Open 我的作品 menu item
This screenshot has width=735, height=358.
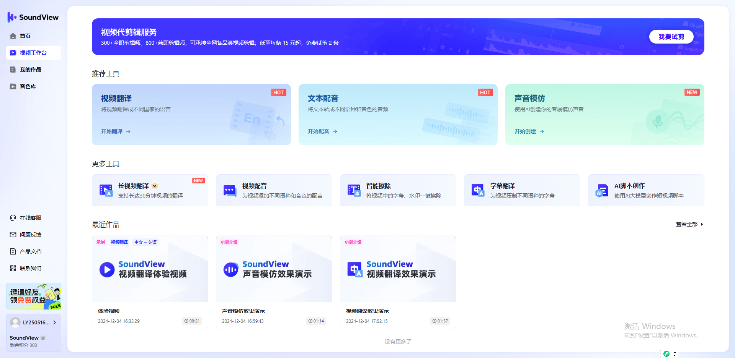(x=34, y=70)
